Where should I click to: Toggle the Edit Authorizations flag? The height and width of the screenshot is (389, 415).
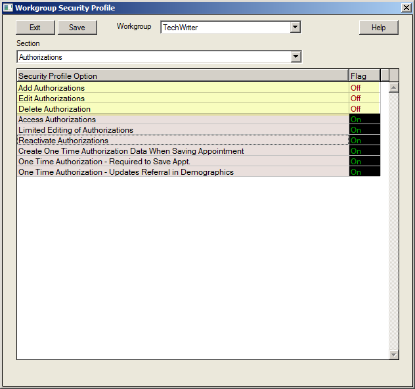364,99
